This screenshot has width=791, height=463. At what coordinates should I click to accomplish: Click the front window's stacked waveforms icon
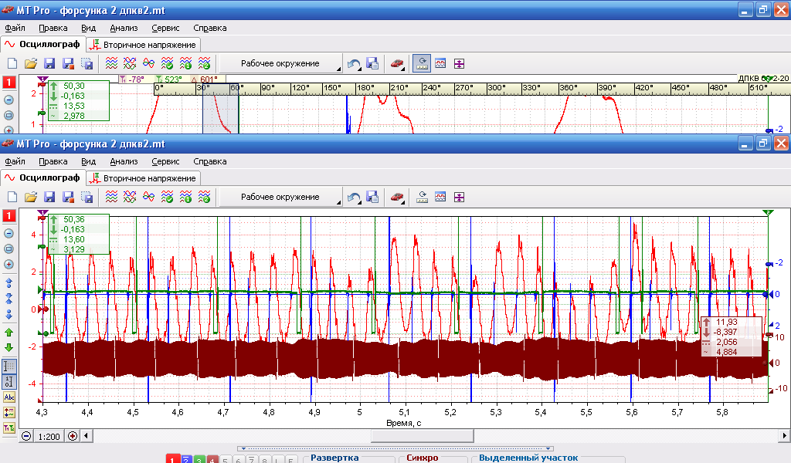(111, 197)
